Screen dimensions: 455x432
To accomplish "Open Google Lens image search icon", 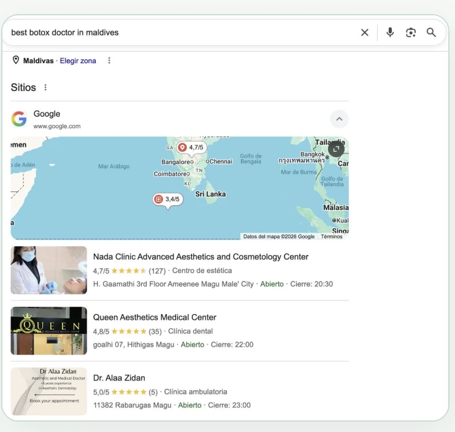I will 411,33.
